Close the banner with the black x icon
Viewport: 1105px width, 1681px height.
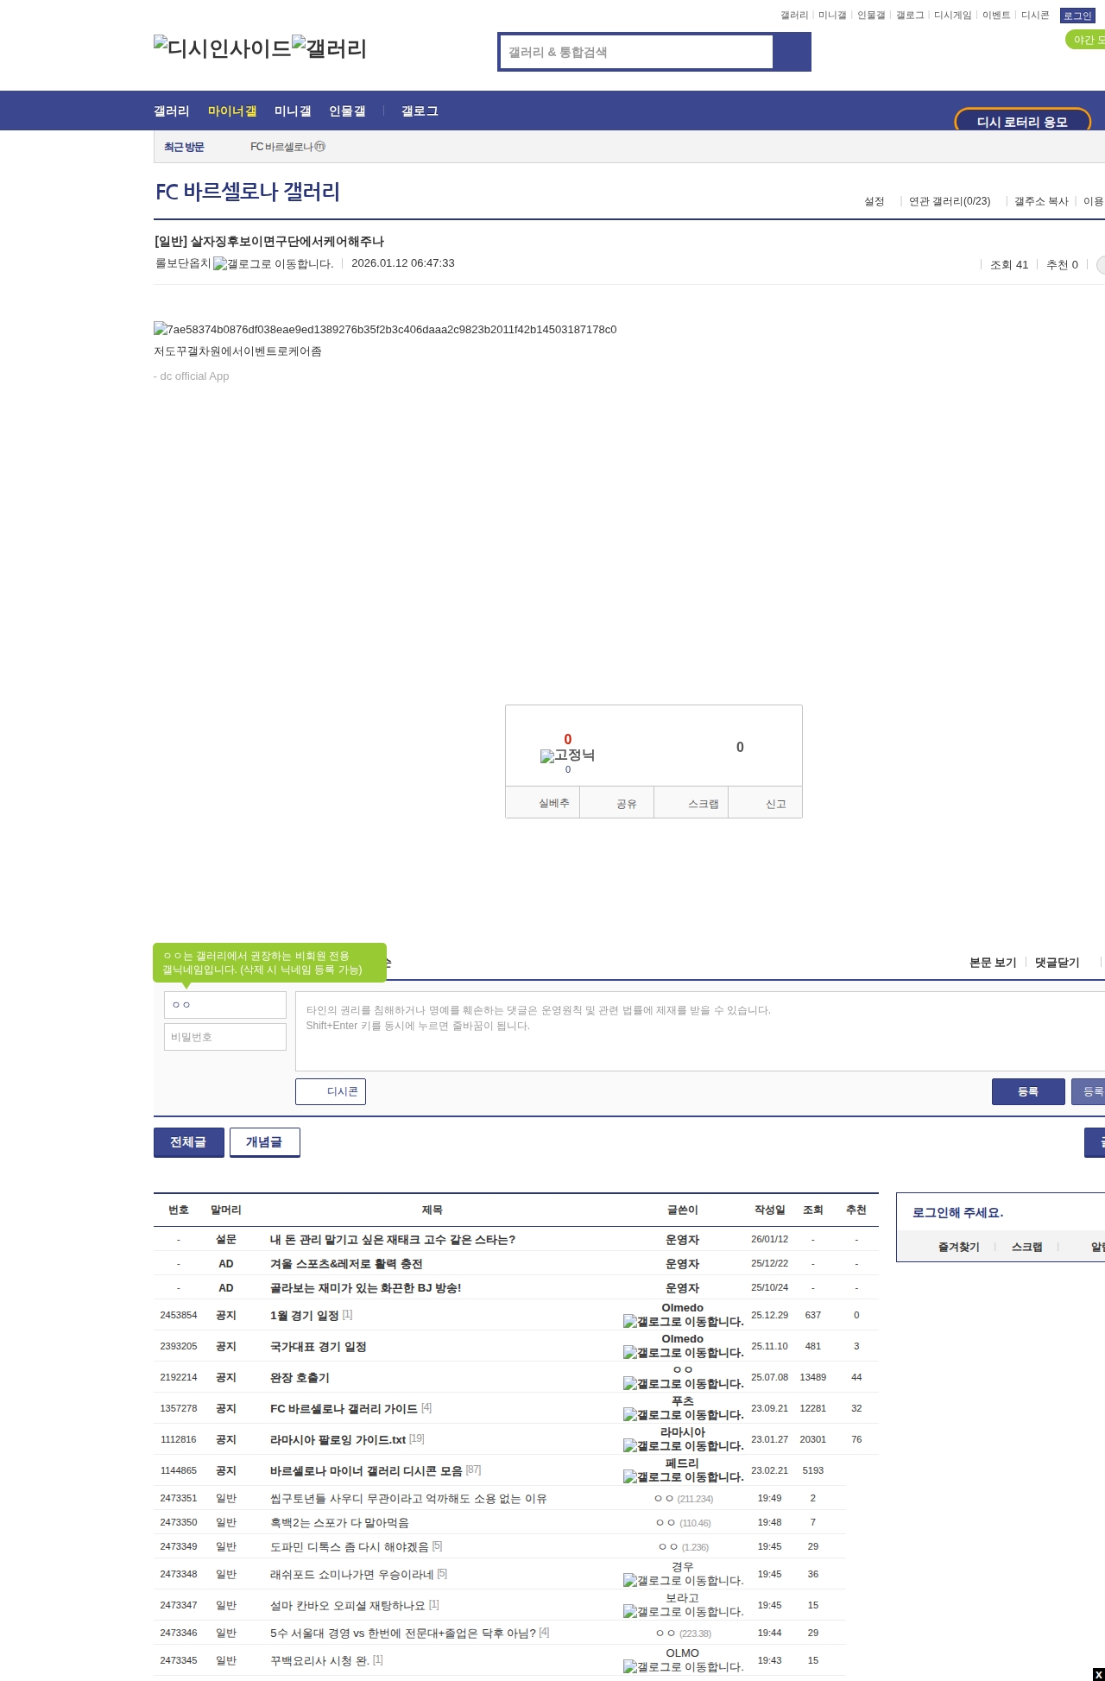point(1099,1675)
